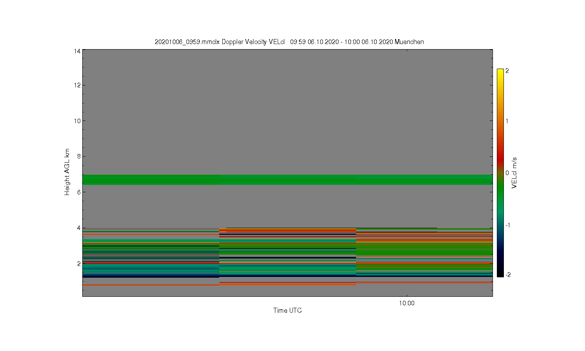
Task: Click the orange stripe below 1 km on left
Action: pyautogui.click(x=151, y=285)
